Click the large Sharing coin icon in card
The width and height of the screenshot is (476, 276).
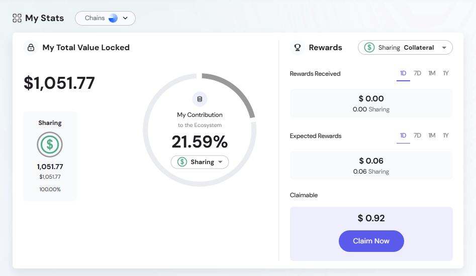50,145
